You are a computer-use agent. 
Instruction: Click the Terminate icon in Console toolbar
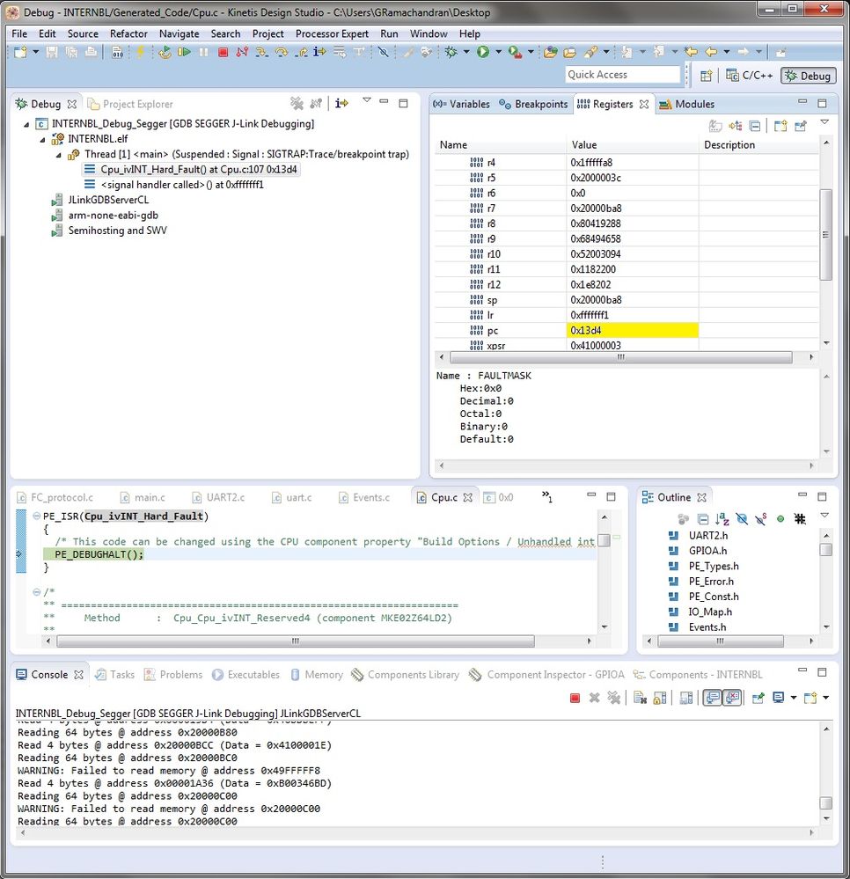[575, 698]
